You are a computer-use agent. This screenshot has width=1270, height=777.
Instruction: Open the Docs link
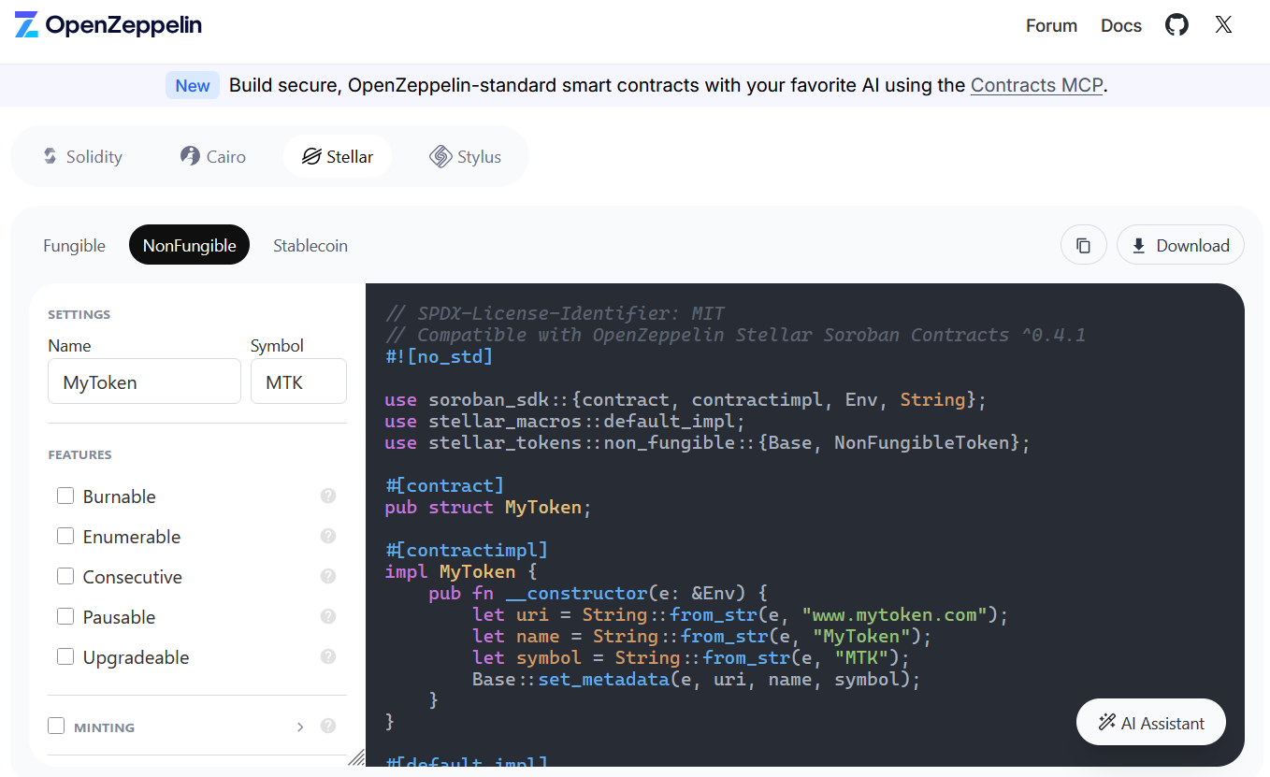click(x=1121, y=25)
